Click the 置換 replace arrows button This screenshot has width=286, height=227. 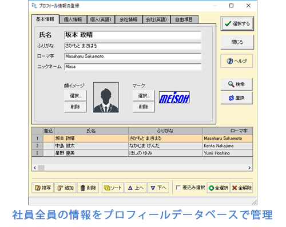(236, 98)
